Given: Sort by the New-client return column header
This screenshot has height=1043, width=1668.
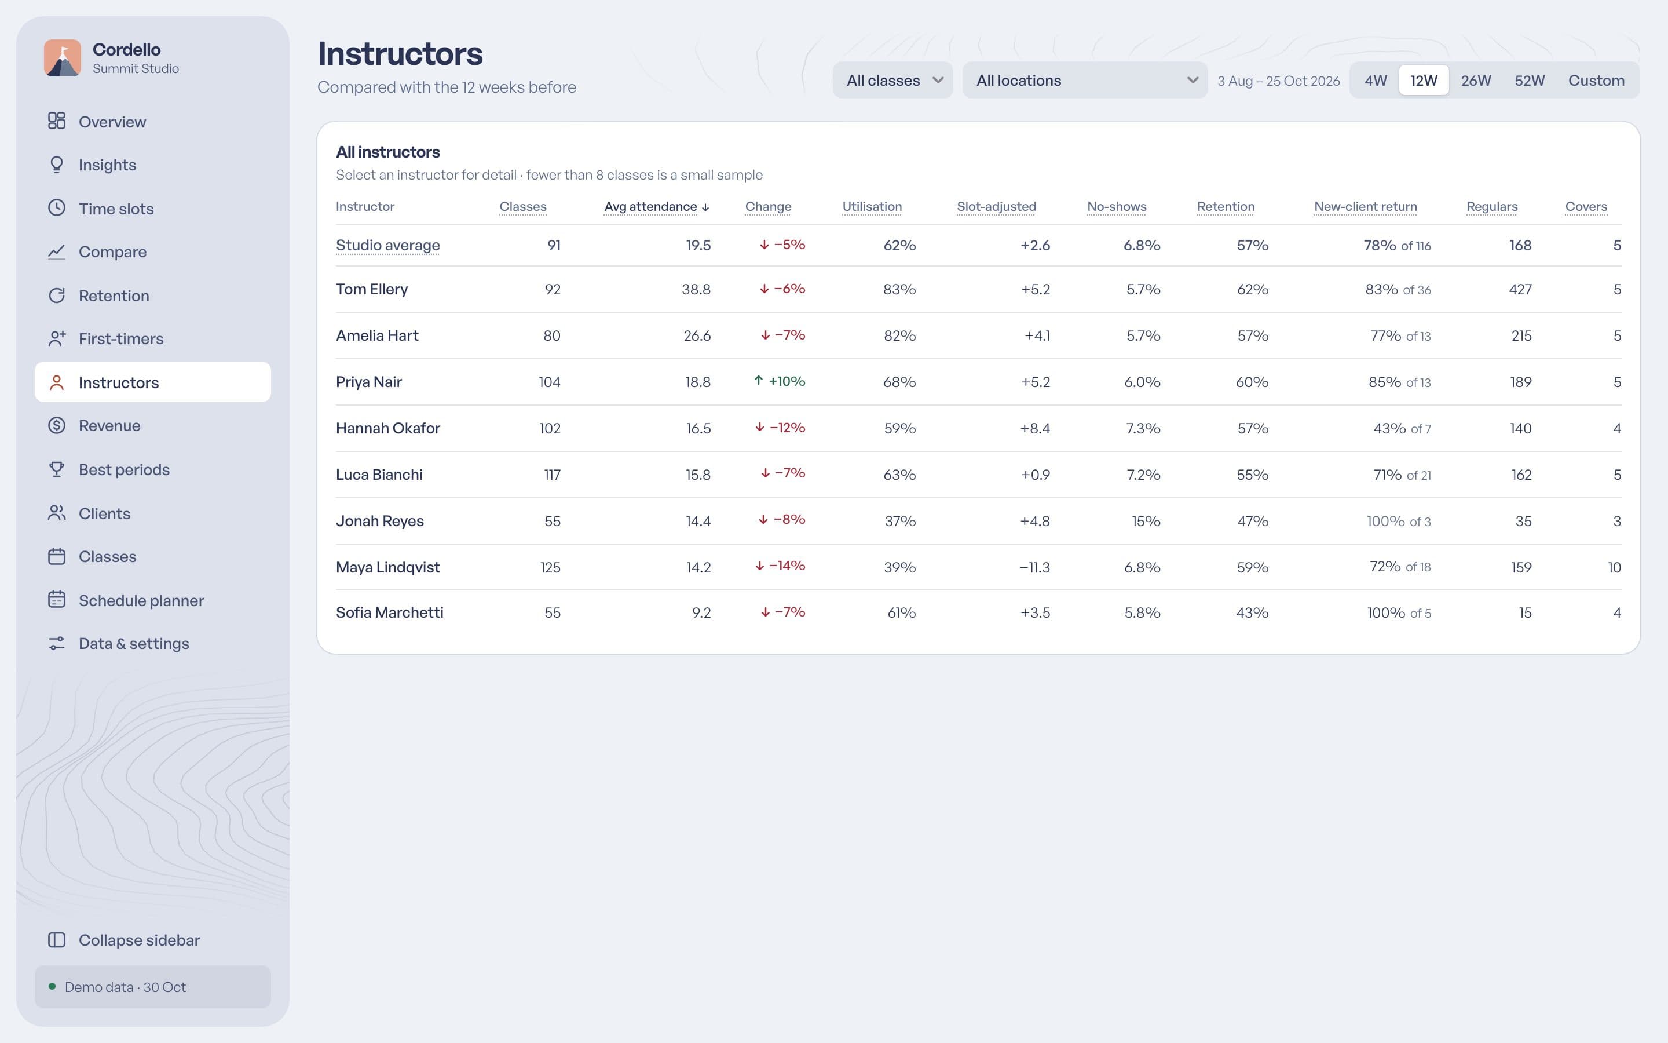Looking at the screenshot, I should click(x=1366, y=206).
